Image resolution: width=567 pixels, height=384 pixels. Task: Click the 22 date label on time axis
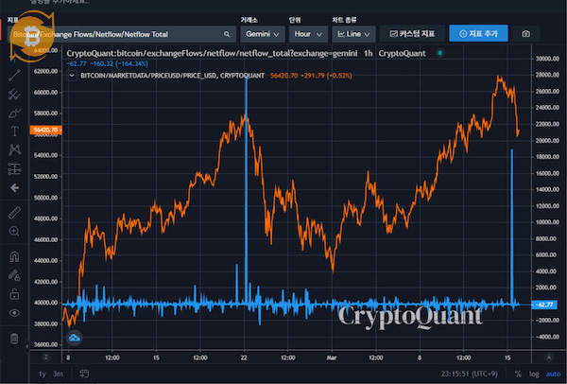click(x=244, y=358)
